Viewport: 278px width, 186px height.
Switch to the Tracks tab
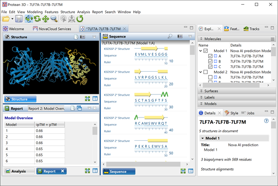pos(252,29)
